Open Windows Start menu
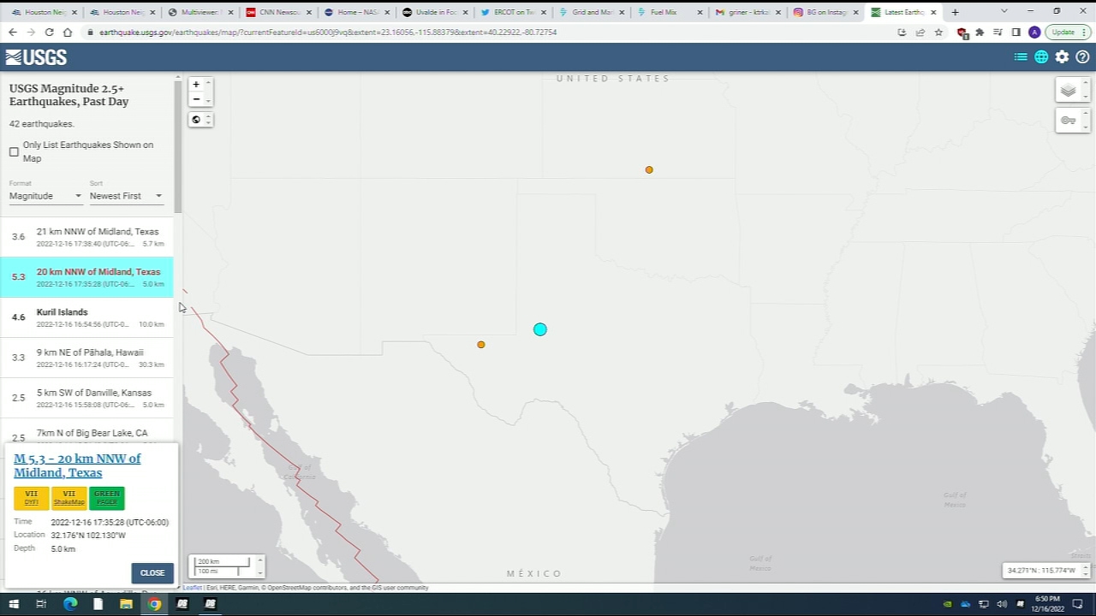Image resolution: width=1096 pixels, height=616 pixels. point(14,604)
